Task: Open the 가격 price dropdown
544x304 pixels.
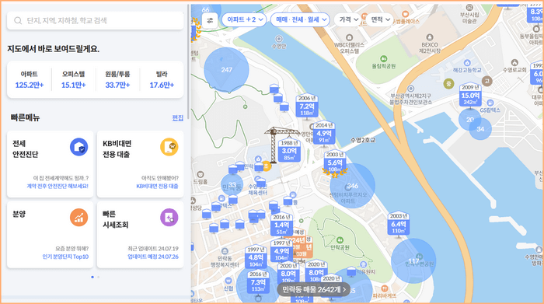Action: pos(348,19)
